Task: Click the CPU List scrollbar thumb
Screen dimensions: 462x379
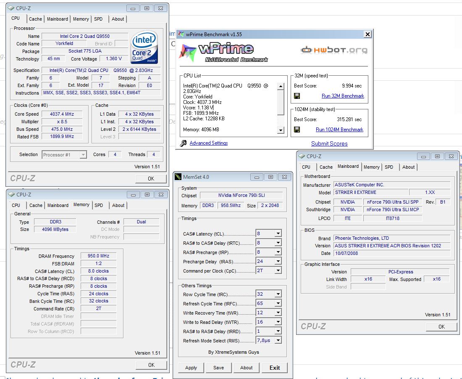Action: coord(281,102)
